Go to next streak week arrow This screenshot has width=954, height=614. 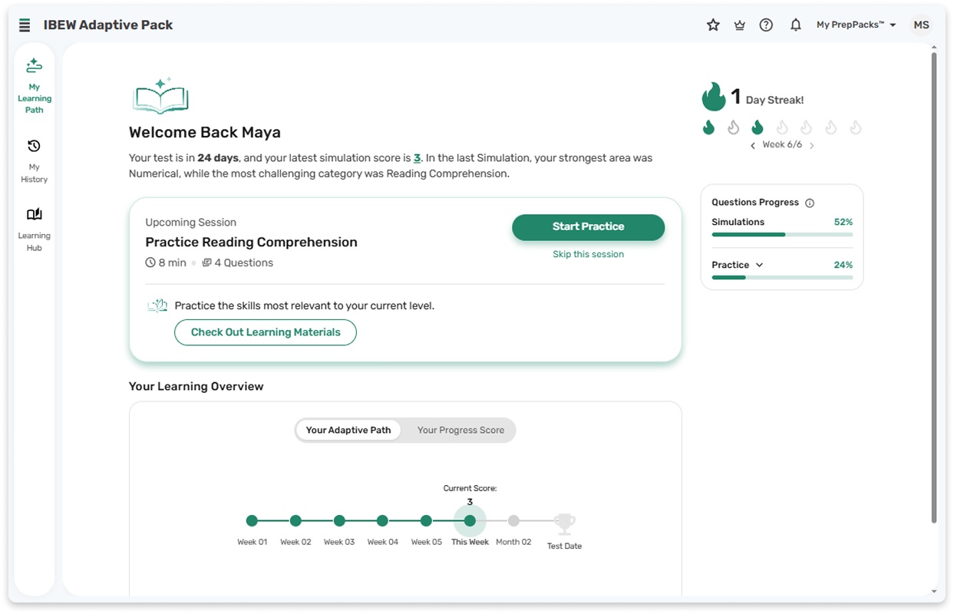(812, 146)
